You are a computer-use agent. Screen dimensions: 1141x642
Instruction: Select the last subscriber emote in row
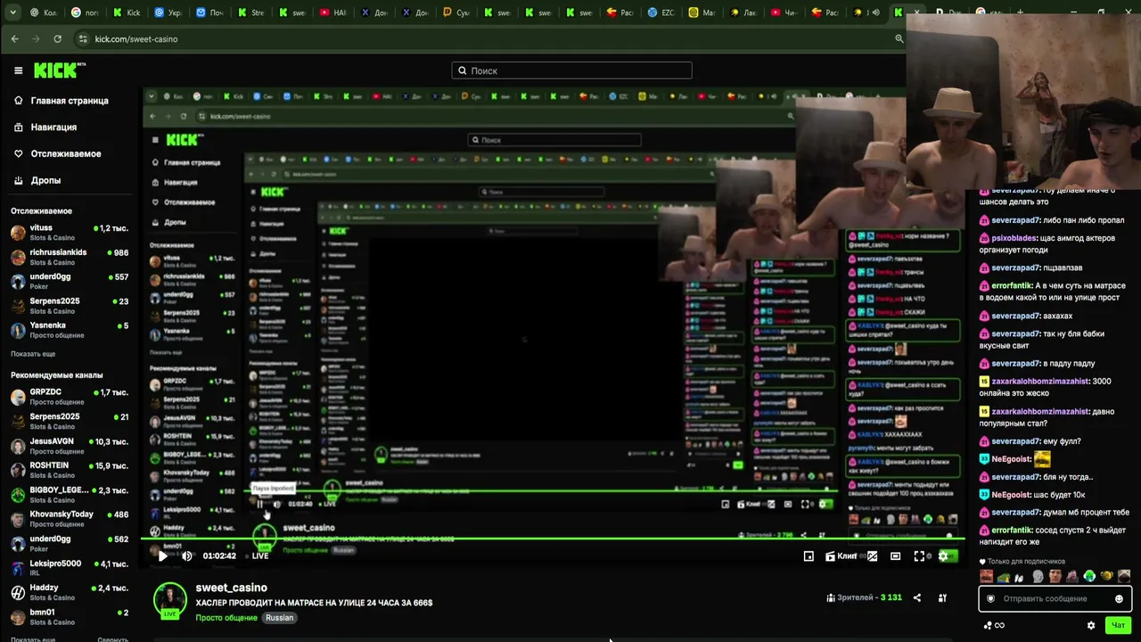click(x=1124, y=576)
